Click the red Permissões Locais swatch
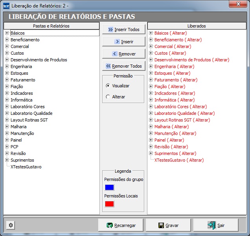Image resolution: width=250 pixels, height=236 pixels. pos(109,204)
